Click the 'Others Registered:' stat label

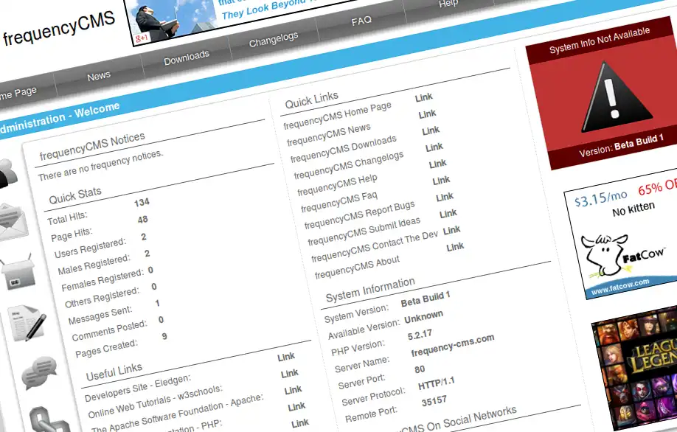click(x=102, y=297)
